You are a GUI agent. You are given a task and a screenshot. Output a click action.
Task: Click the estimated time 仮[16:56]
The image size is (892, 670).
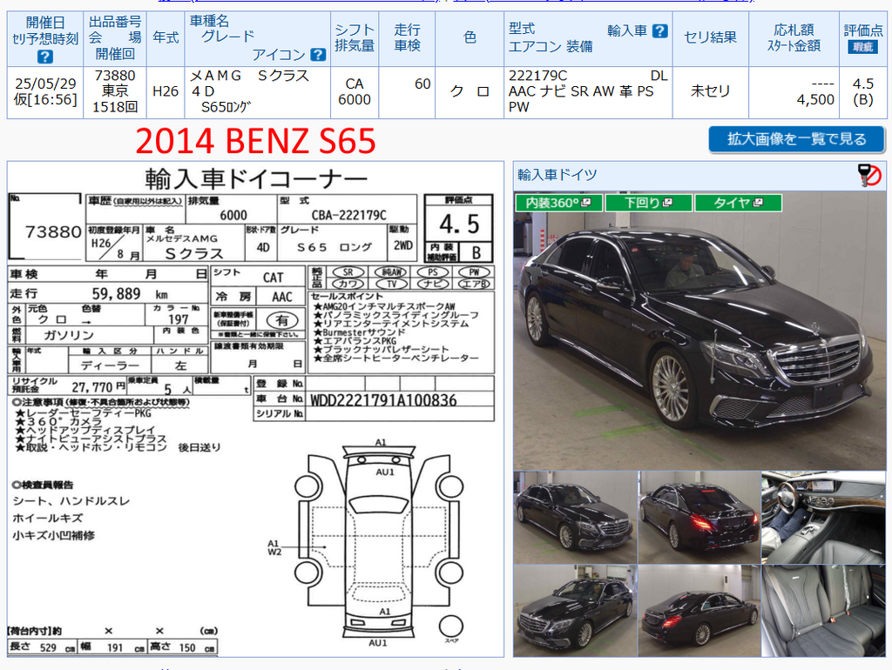coord(45,99)
